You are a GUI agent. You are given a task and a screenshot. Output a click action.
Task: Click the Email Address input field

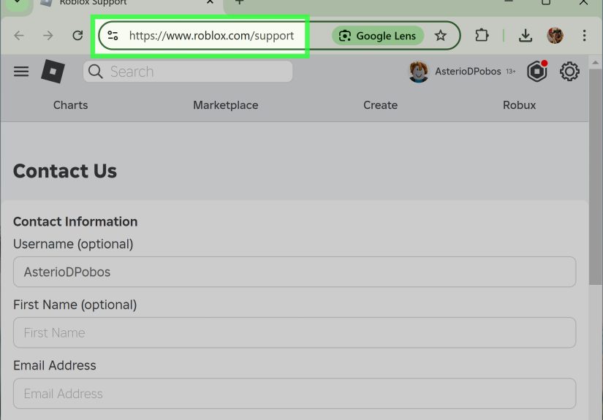(x=295, y=394)
